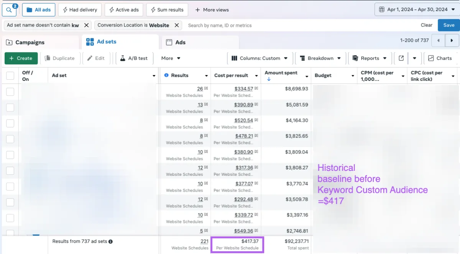
Task: Switch to the Had delivery view
Action: (80, 10)
